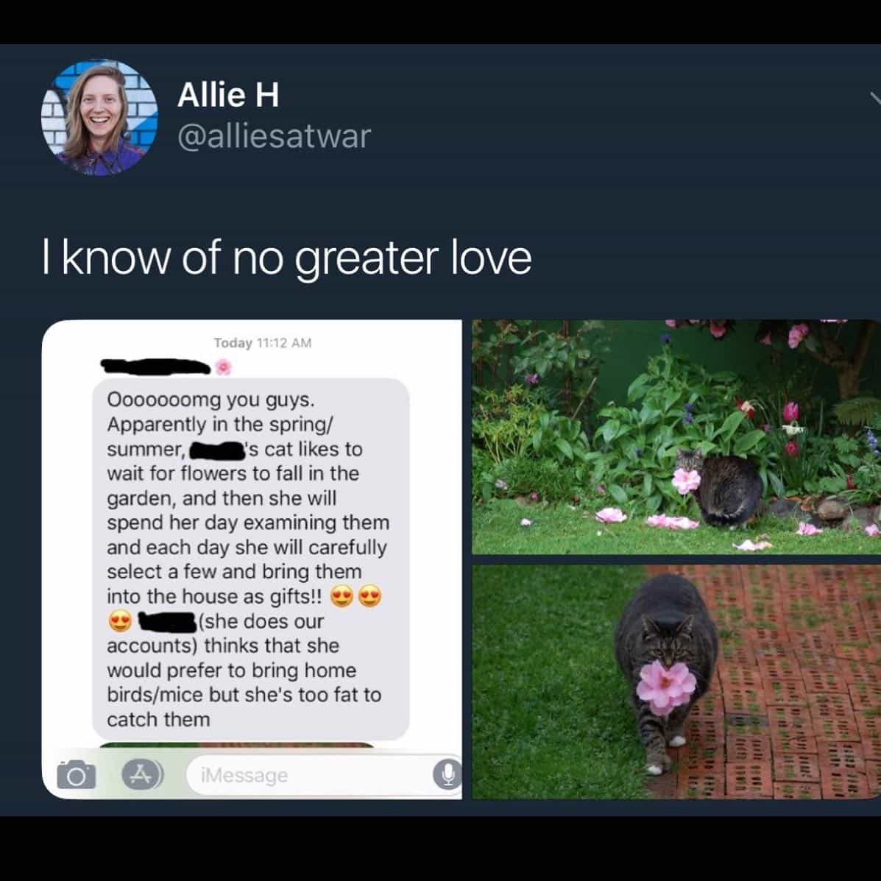The height and width of the screenshot is (881, 881).
Task: Click the single heart-eyes emoji before redaction
Action: click(x=120, y=621)
